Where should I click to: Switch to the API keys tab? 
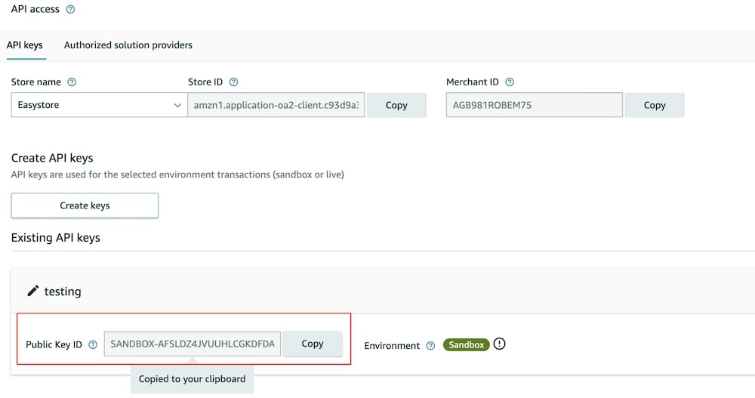point(25,45)
